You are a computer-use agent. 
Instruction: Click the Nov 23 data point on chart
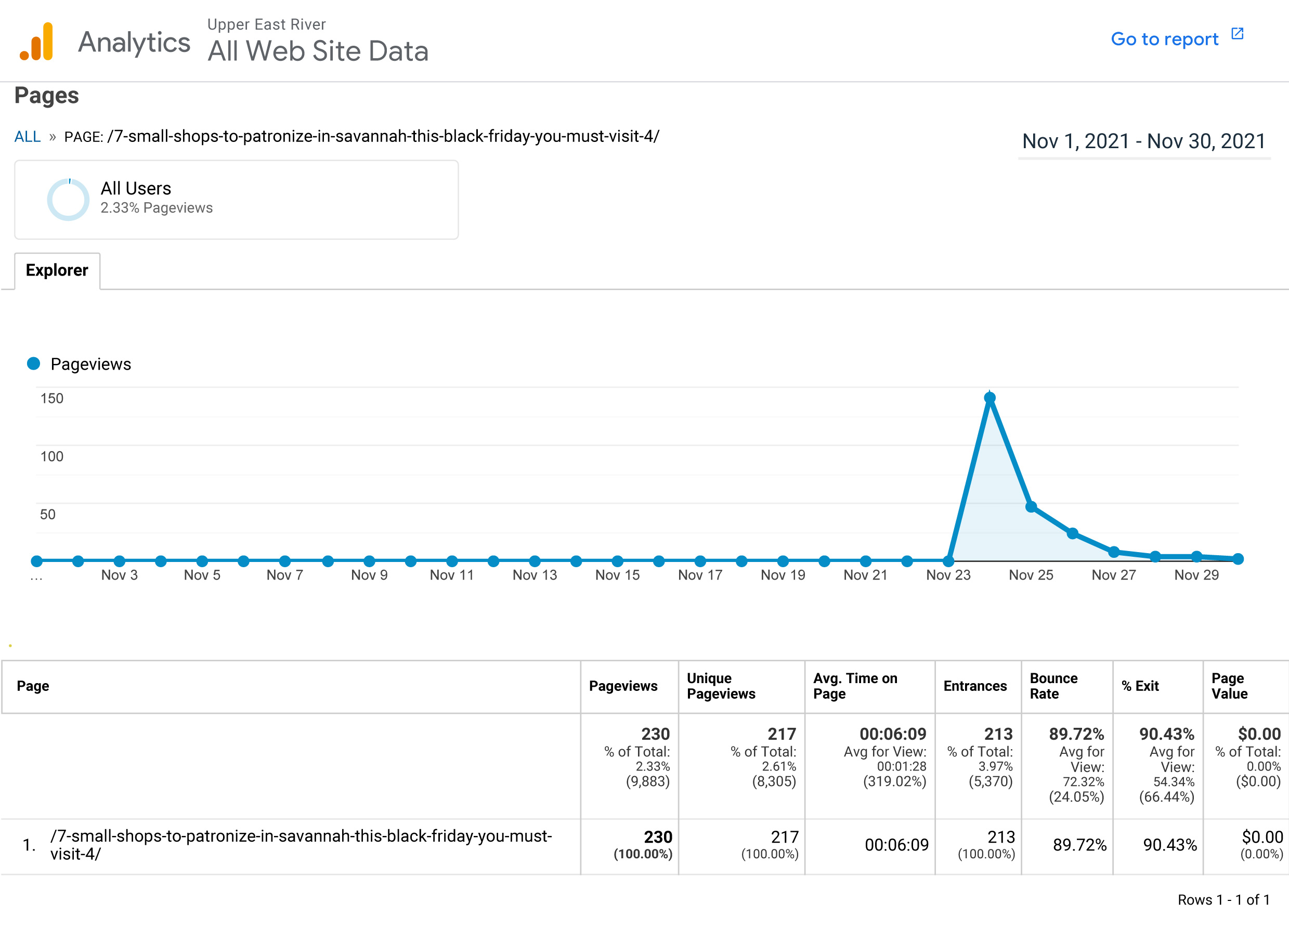[x=948, y=561]
